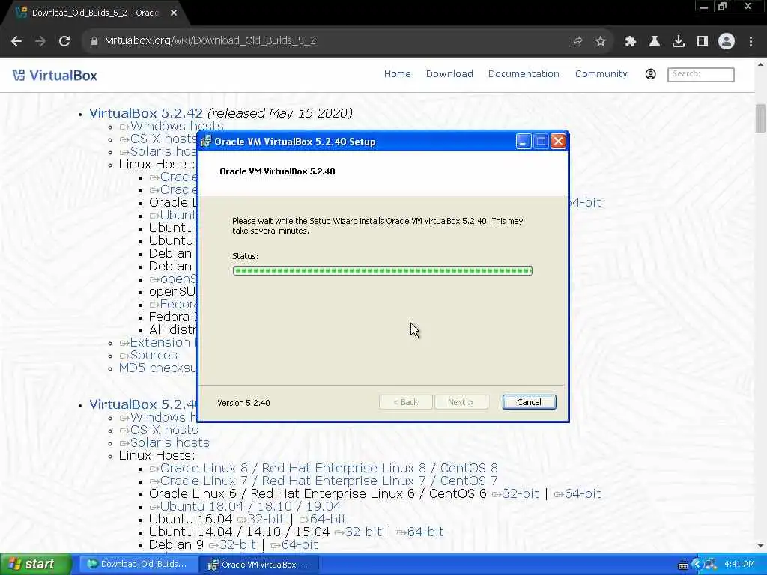Click the website Search input field

point(701,74)
